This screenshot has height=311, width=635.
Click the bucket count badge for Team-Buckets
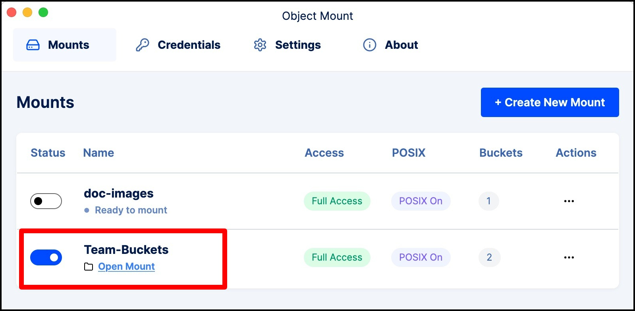(489, 257)
